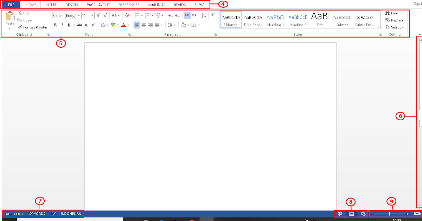Click the Copy button
Image resolution: width=422 pixels, height=221 pixels.
(24, 20)
